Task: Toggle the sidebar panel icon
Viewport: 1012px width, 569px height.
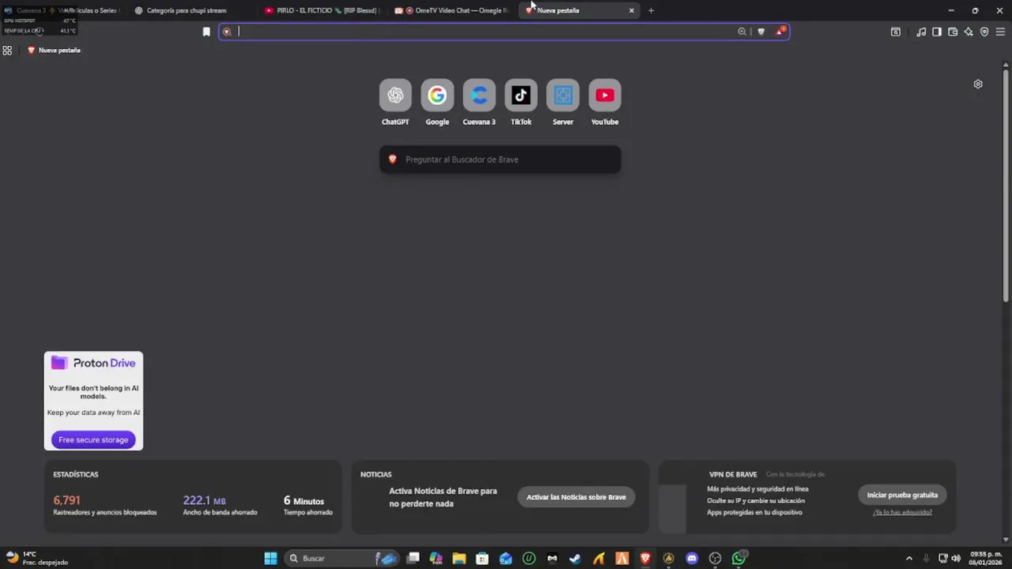Action: pyautogui.click(x=937, y=32)
